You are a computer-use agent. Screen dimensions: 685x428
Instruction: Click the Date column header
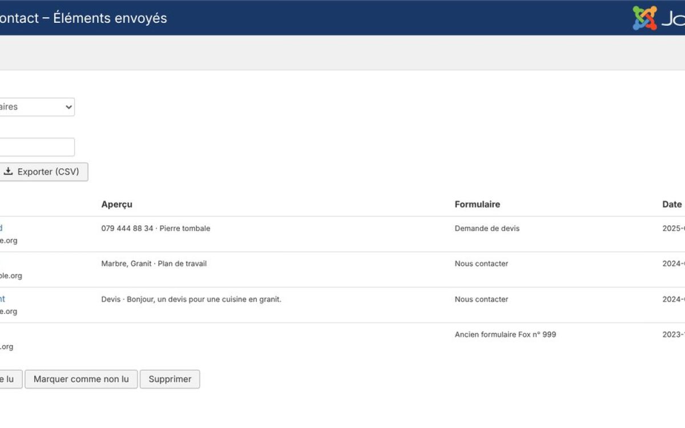point(672,204)
